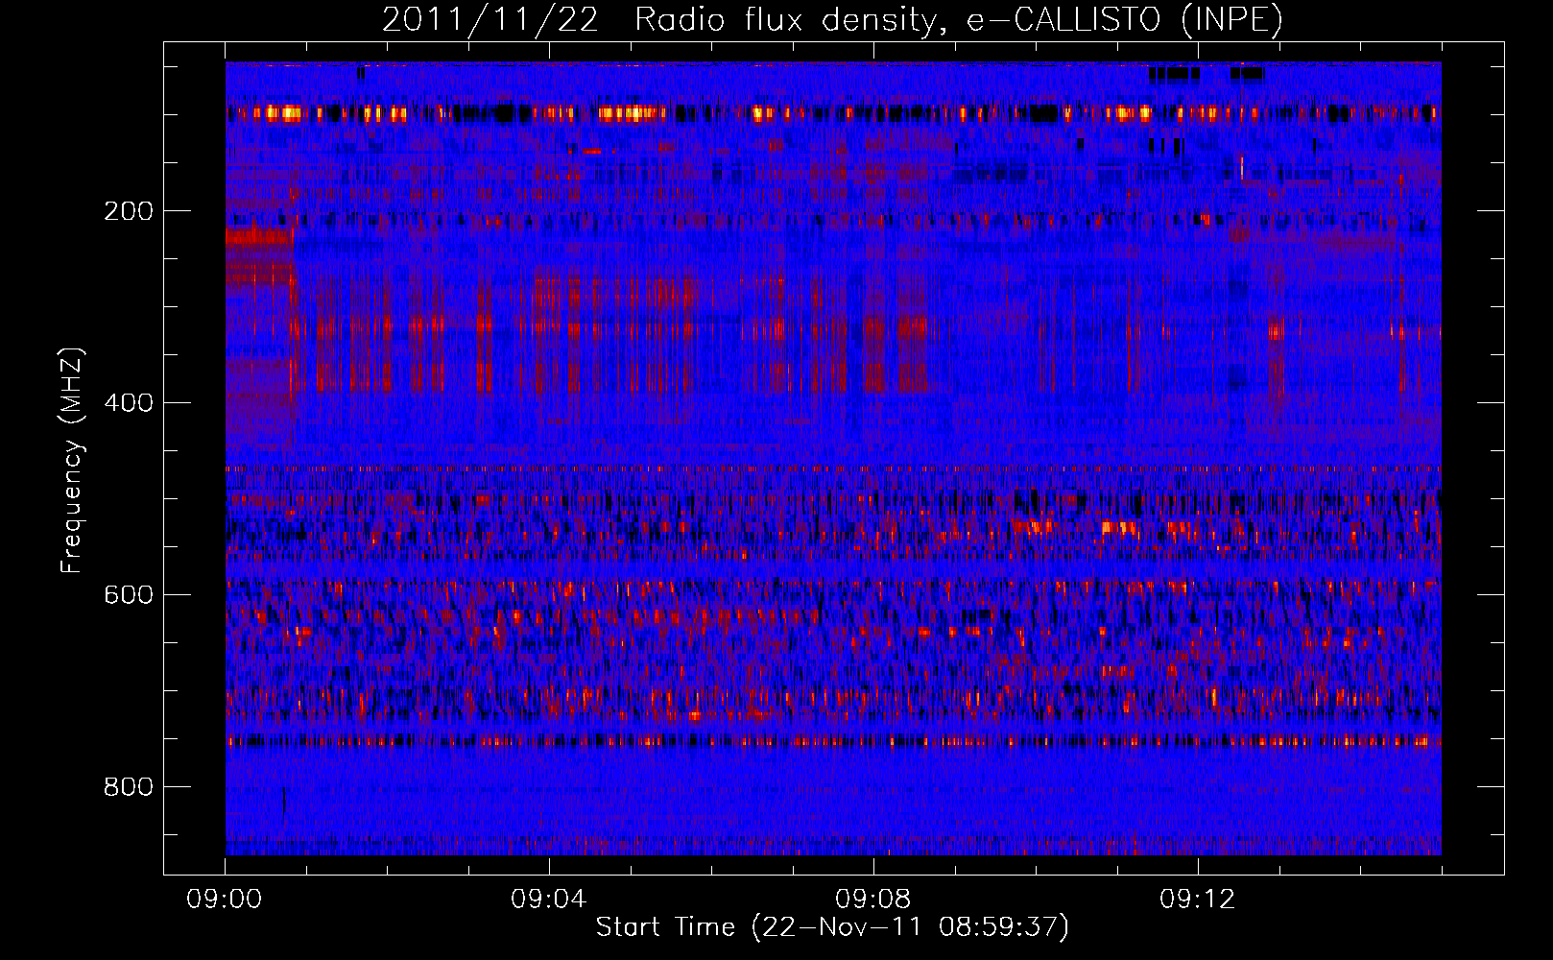Click the 'Frequency (MHZ)' axis label
1553x960 pixels.
point(72,461)
